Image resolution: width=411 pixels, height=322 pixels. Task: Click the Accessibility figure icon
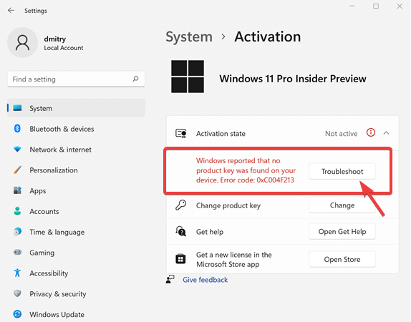(x=17, y=273)
